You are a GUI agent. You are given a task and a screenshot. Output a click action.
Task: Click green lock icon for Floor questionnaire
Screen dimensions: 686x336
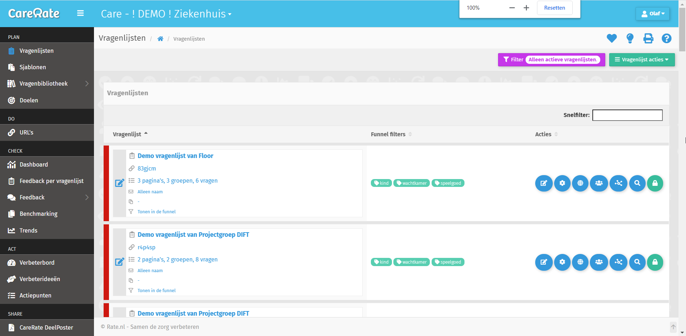pyautogui.click(x=655, y=183)
